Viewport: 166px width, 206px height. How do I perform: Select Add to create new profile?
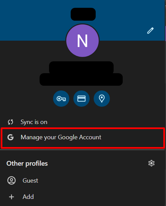point(82,197)
